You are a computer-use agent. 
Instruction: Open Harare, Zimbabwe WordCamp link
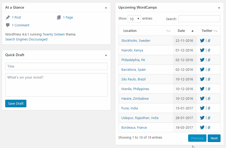point(135,99)
